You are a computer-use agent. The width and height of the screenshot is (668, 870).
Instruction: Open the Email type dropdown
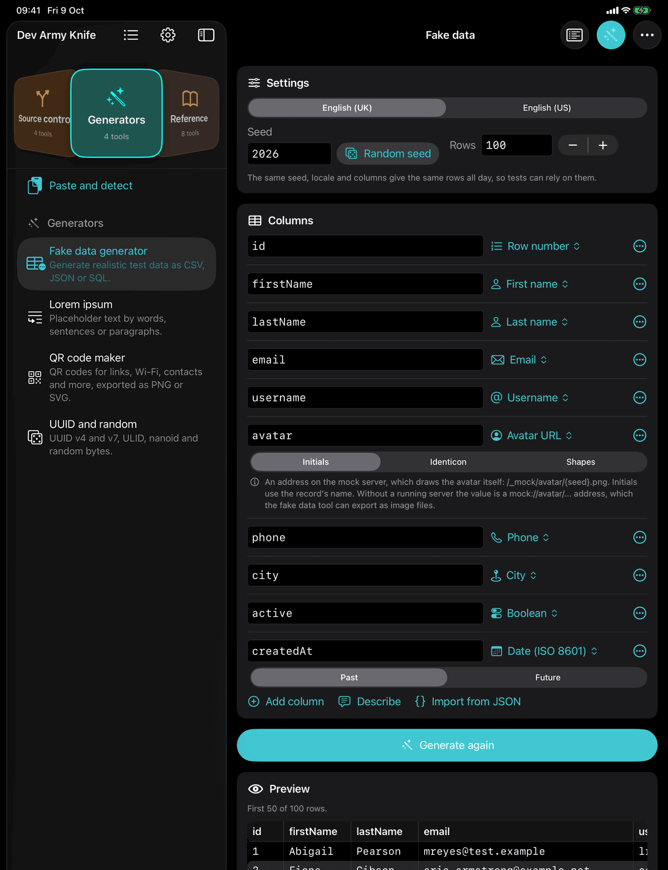click(519, 360)
